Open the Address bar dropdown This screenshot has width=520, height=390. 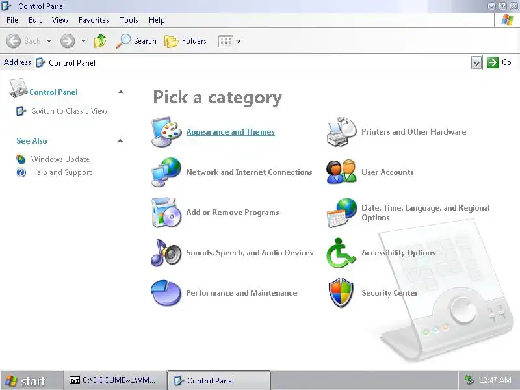[476, 62]
